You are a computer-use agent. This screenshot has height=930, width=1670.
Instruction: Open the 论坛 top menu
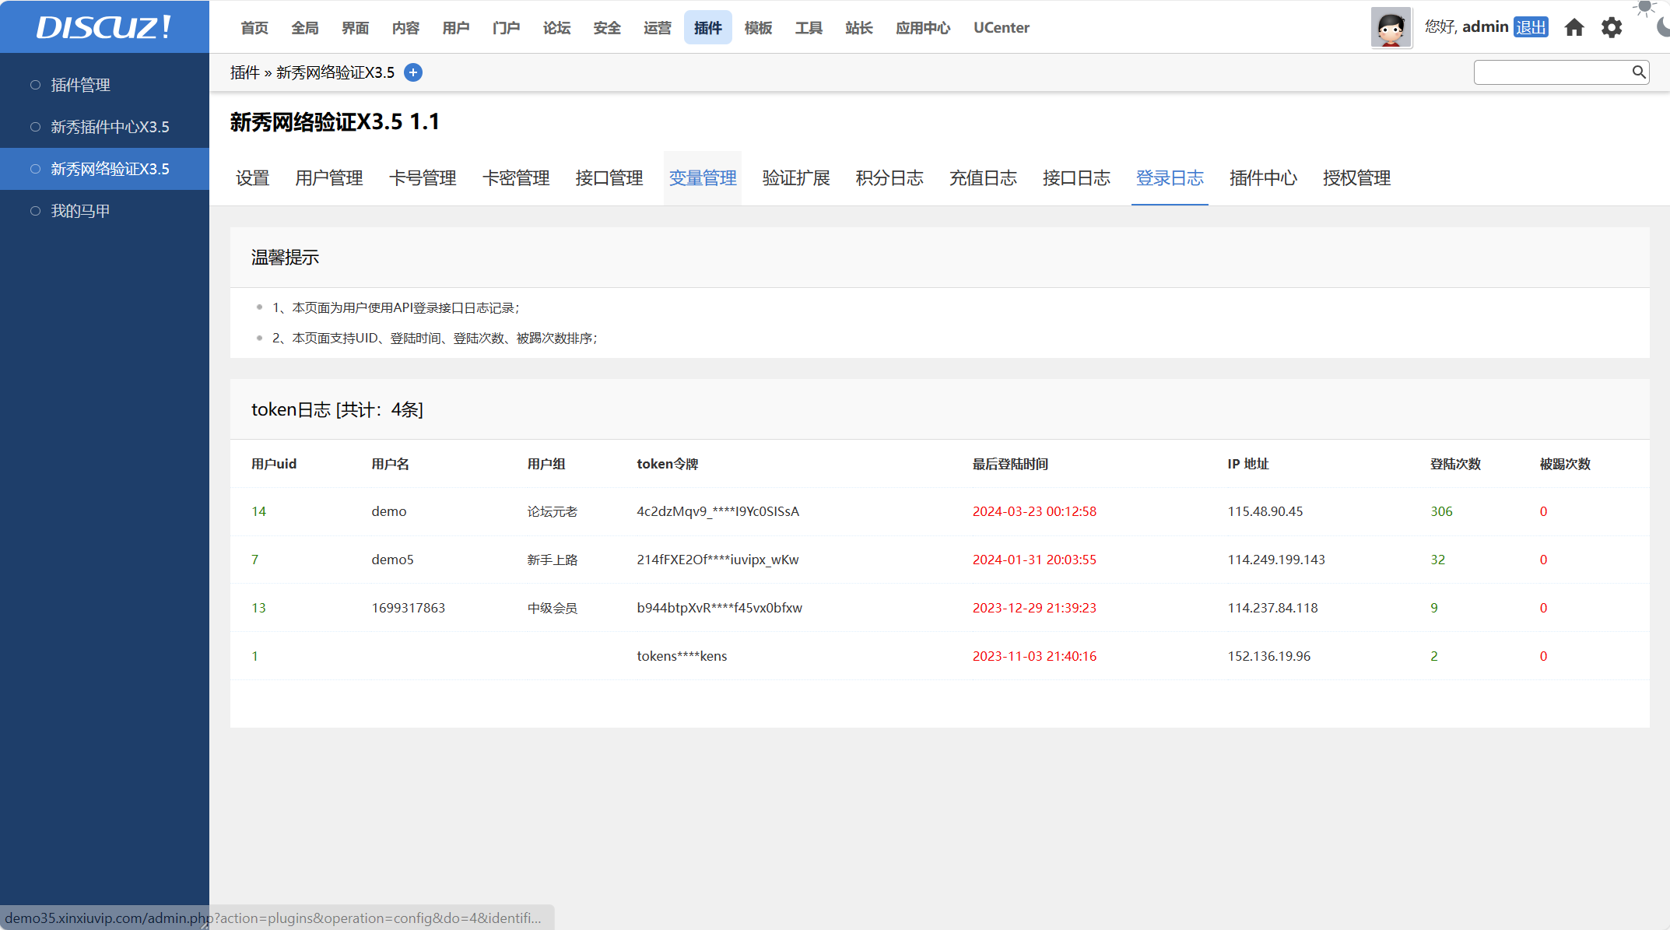pyautogui.click(x=556, y=28)
